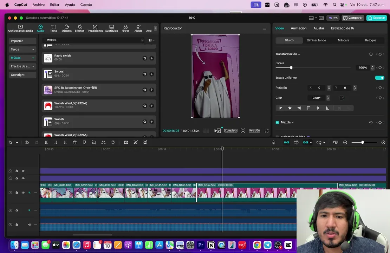The image size is (390, 253).
Task: Add Rapid swish sound with plus icon
Action: coord(152,58)
